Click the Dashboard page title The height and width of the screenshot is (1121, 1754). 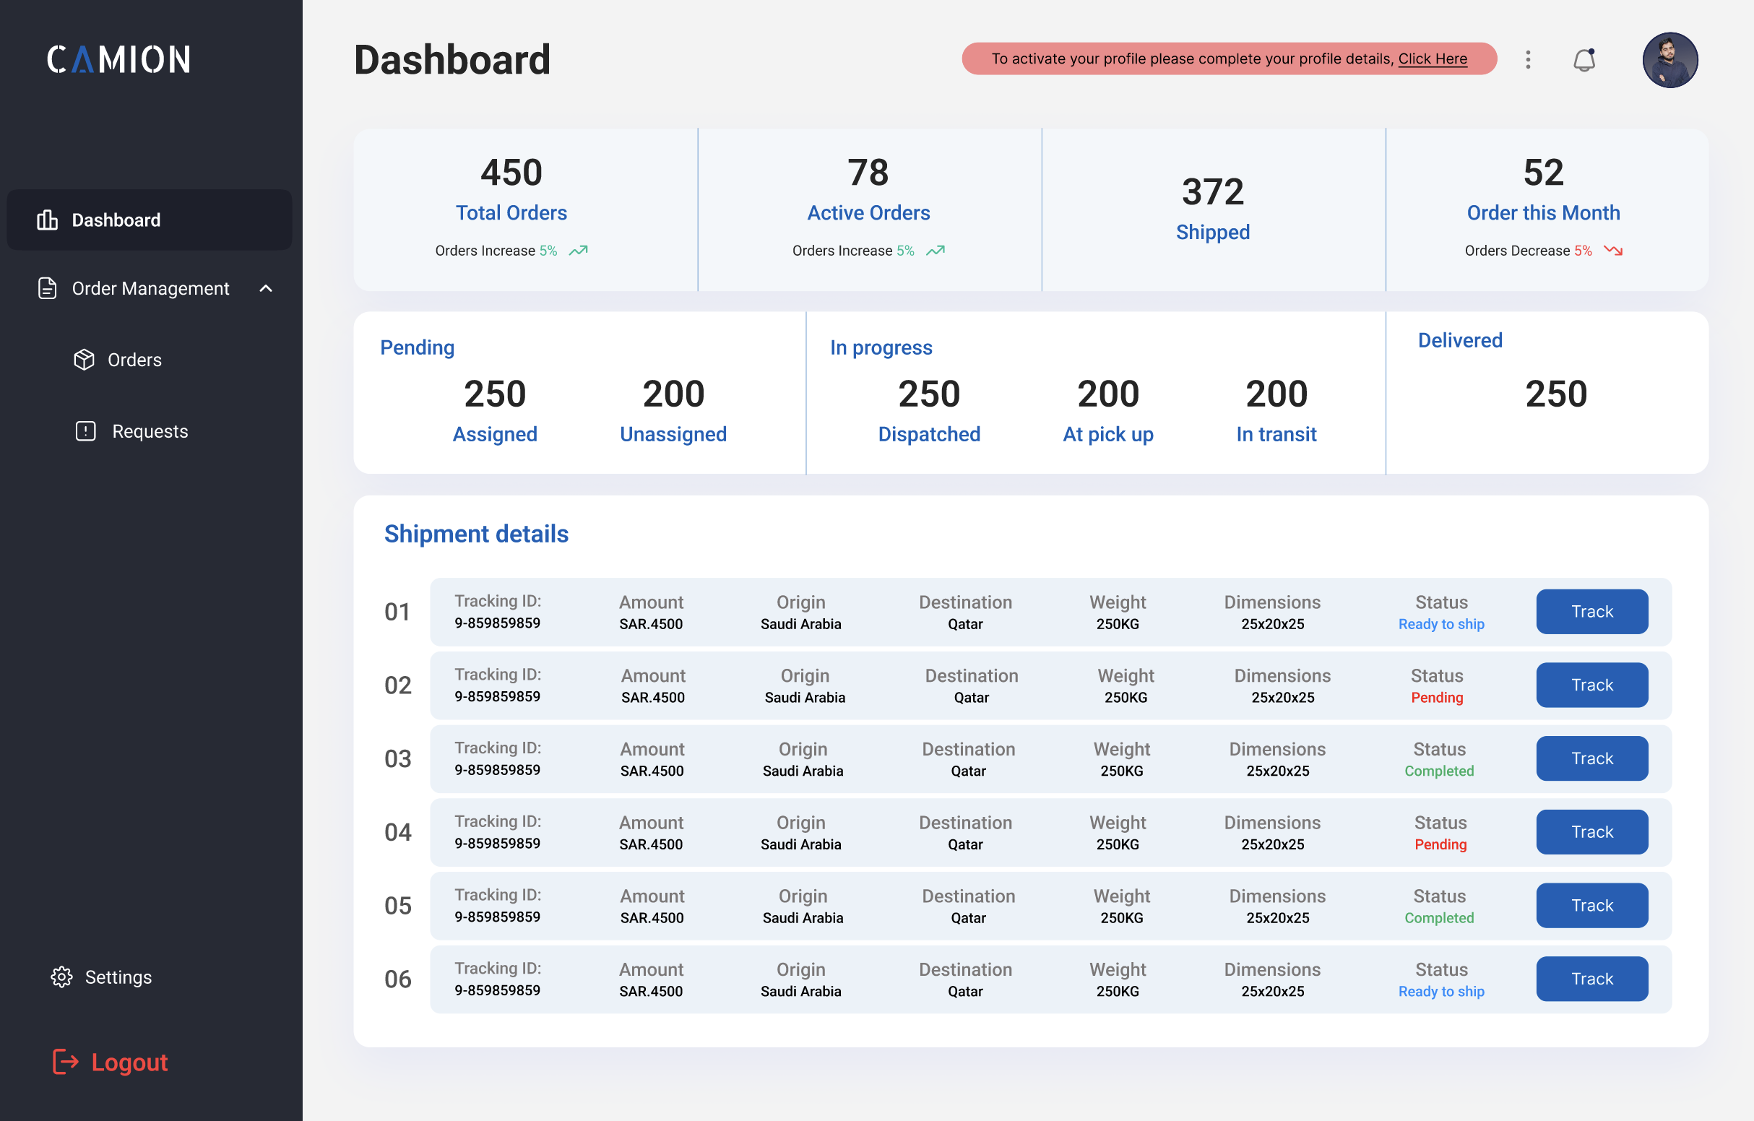[452, 60]
